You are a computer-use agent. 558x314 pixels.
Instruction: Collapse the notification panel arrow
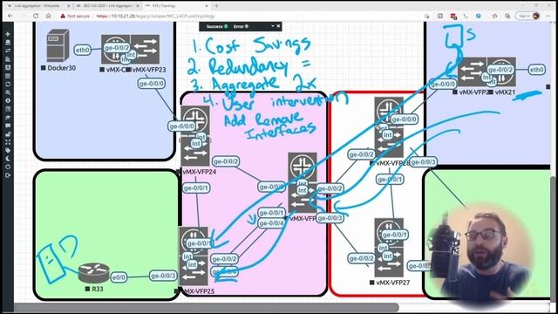tap(273, 26)
